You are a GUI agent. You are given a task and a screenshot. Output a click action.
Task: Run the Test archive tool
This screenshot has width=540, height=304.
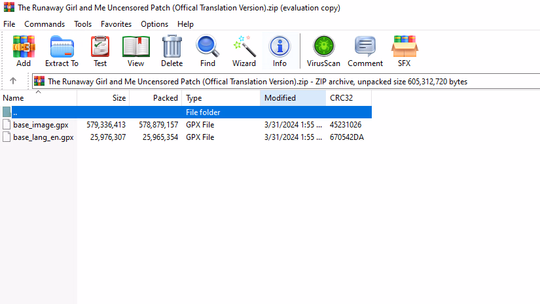100,51
